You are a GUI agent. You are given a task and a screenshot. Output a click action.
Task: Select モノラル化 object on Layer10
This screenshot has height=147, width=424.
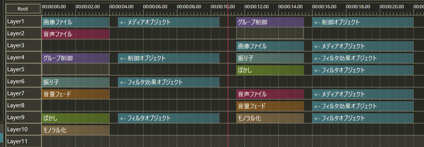[75, 130]
